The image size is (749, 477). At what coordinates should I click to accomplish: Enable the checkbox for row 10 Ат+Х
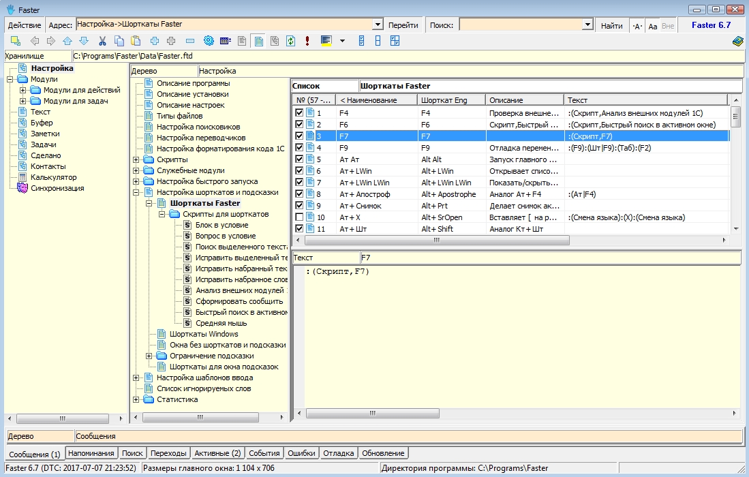pos(299,217)
